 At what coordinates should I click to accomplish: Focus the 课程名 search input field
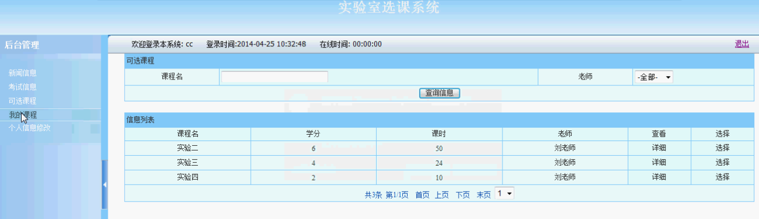coord(275,77)
